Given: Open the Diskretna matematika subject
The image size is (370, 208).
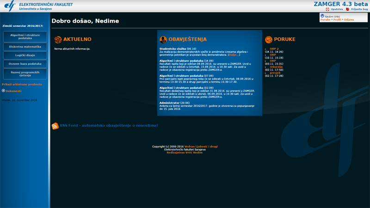Looking at the screenshot, I should click(25, 47).
